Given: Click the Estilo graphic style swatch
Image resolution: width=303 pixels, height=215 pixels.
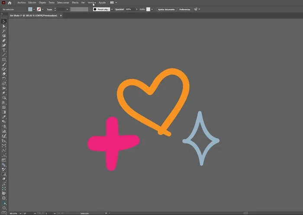Looking at the screenshot, I should 148,9.
